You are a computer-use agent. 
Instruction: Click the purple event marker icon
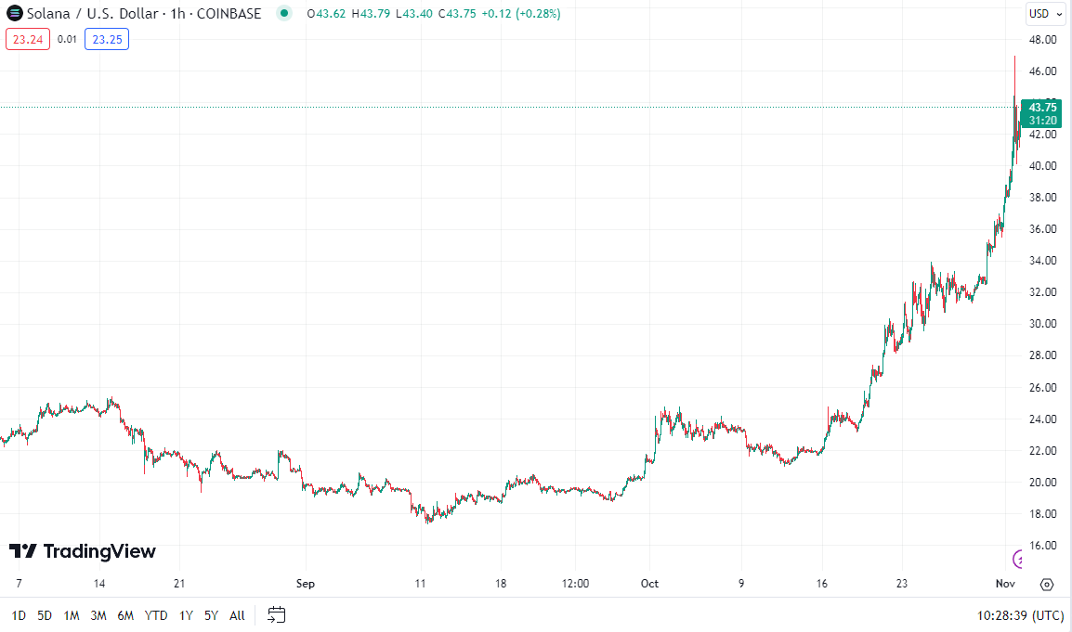[1018, 558]
